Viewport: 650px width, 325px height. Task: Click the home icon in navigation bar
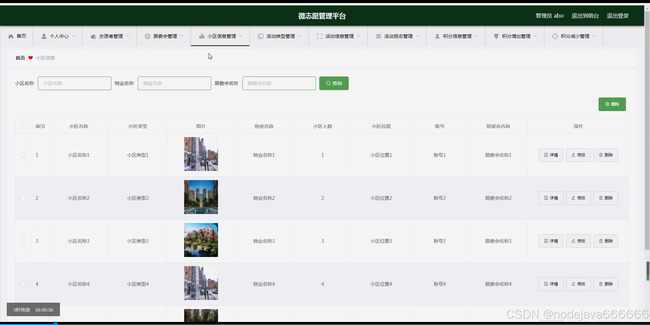[x=11, y=36]
